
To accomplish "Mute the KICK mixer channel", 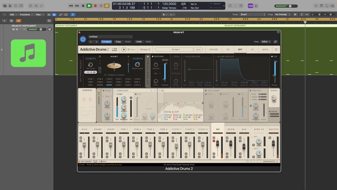I will tap(81, 138).
